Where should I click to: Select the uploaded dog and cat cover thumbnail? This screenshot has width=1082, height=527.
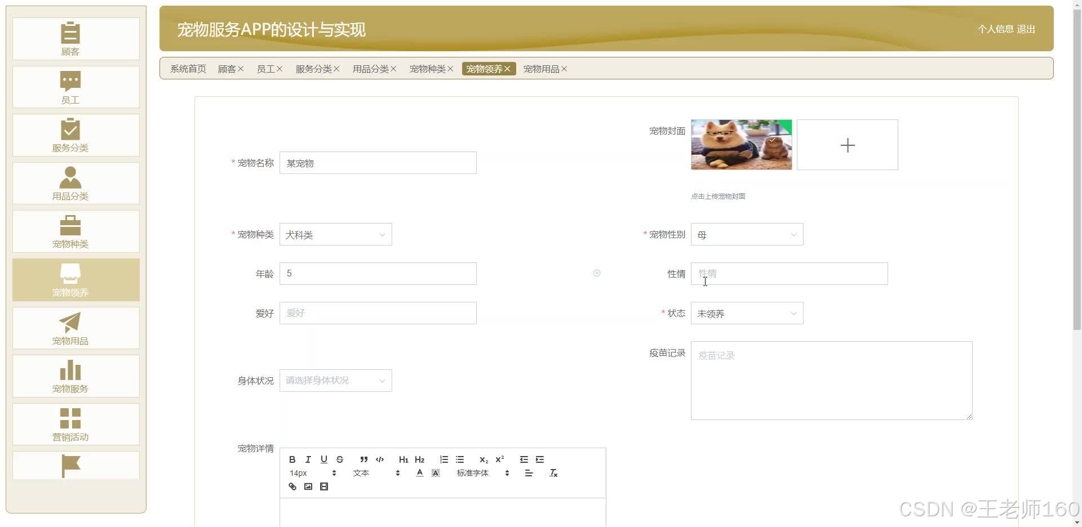(x=742, y=145)
